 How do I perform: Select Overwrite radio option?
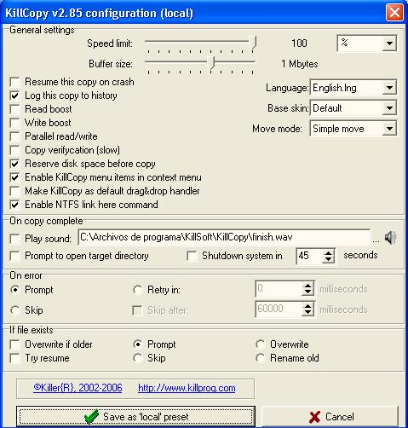click(261, 344)
